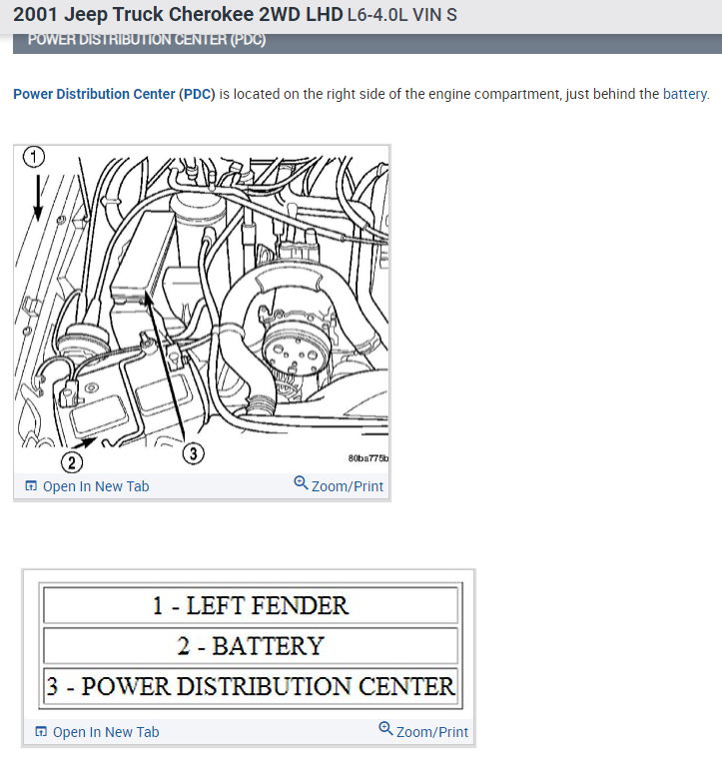
Task: Select callout circle 1 in engine diagram
Action: pyautogui.click(x=34, y=157)
